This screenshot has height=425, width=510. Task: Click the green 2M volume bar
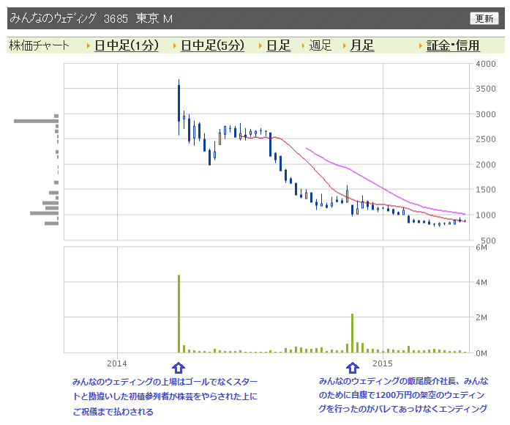coord(352,333)
